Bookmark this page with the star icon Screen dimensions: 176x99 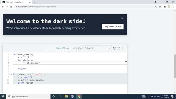[160, 7]
